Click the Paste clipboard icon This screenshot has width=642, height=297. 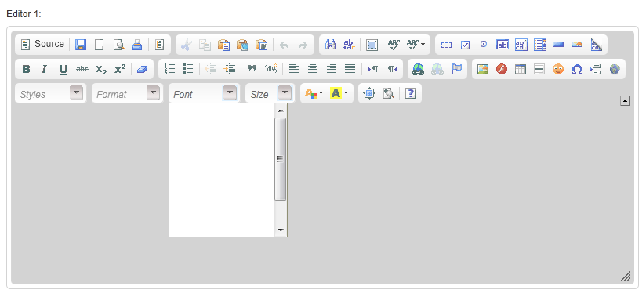[x=223, y=45]
